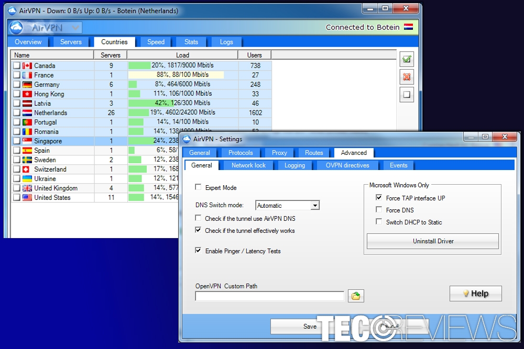Sort countries by the Servers column header
The height and width of the screenshot is (349, 524).
pos(110,55)
